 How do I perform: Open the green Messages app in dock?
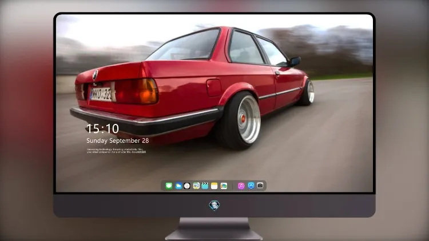tap(169, 186)
